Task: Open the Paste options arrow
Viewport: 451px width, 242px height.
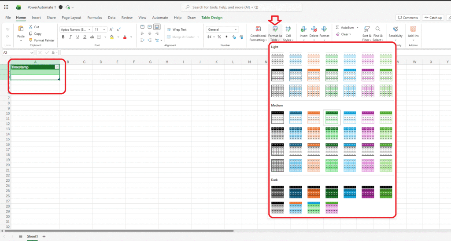Action: pos(21,40)
